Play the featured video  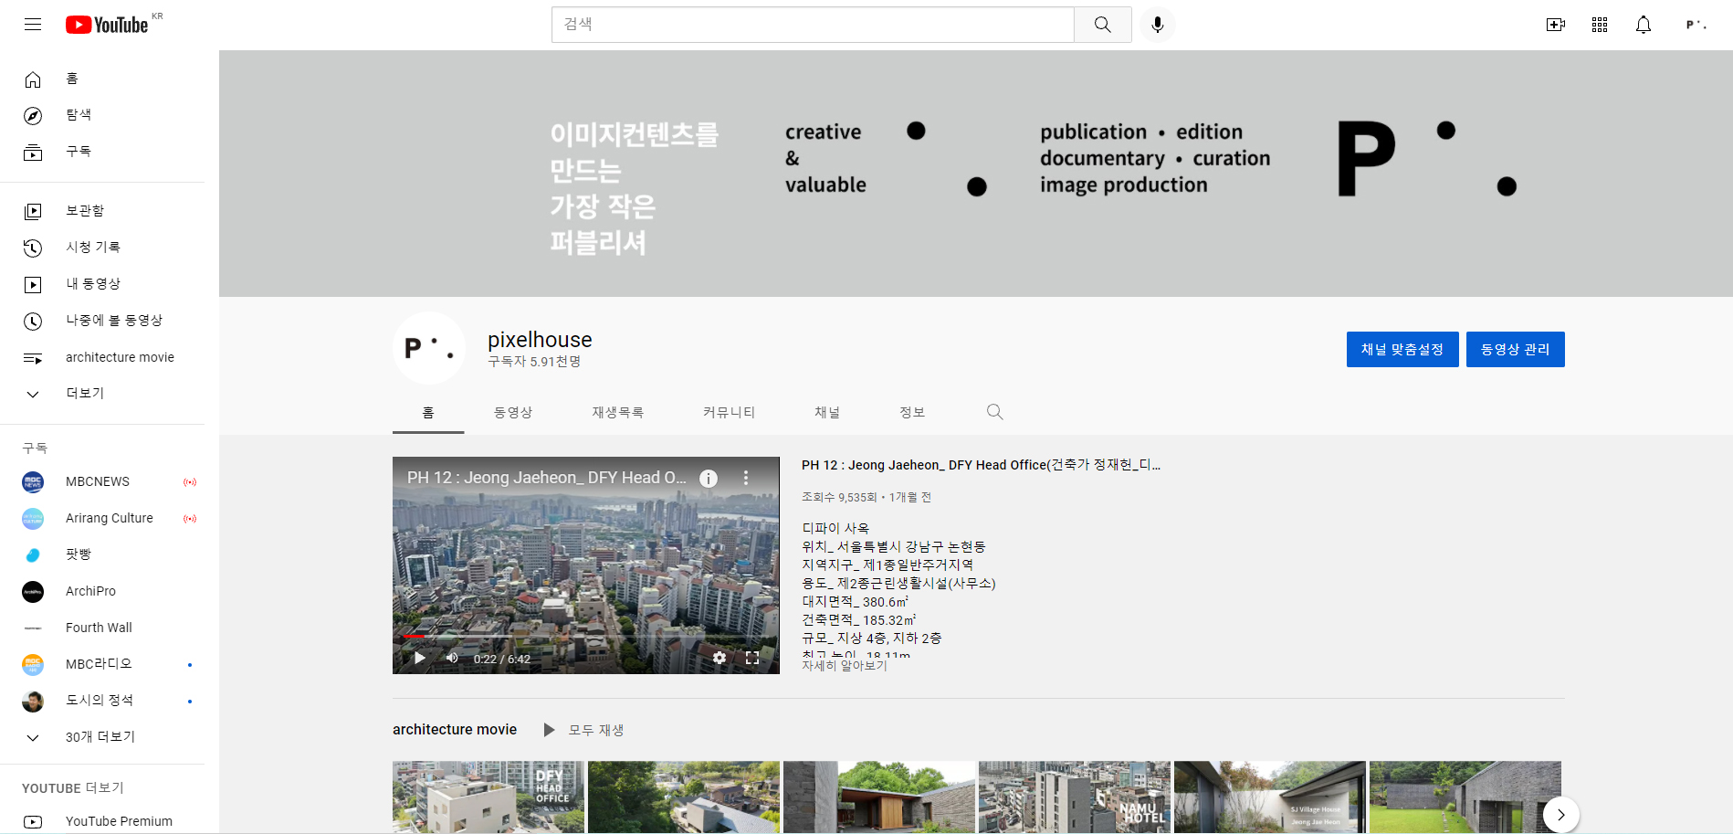[420, 658]
